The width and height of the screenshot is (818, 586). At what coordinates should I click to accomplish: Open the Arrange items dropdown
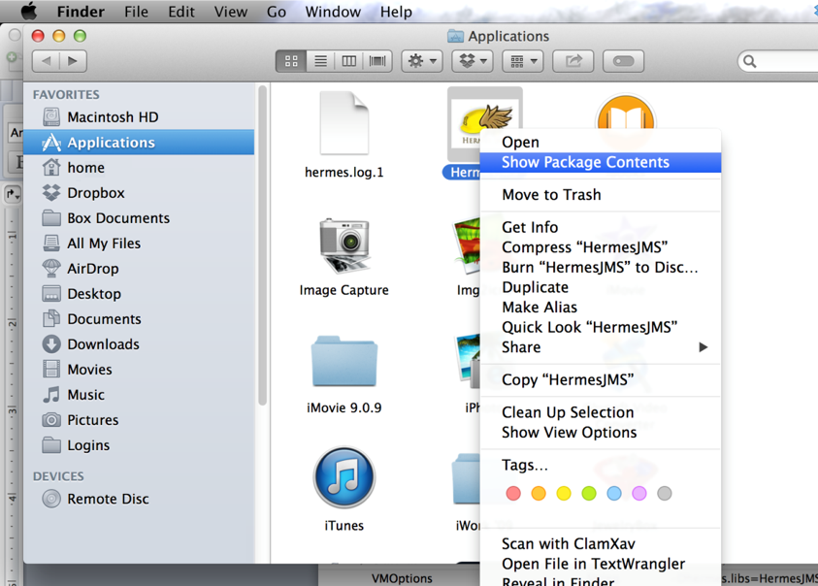pyautogui.click(x=524, y=61)
